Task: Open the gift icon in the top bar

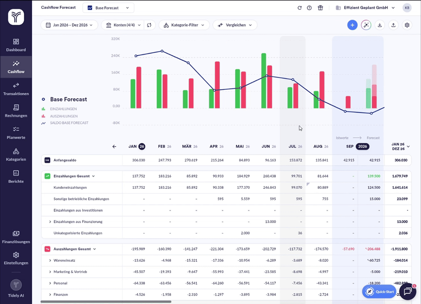Action: (320, 8)
